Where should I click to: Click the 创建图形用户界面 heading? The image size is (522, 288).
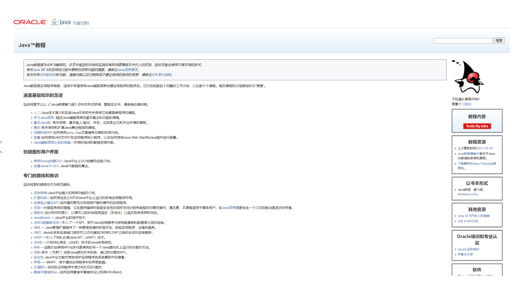(41, 152)
